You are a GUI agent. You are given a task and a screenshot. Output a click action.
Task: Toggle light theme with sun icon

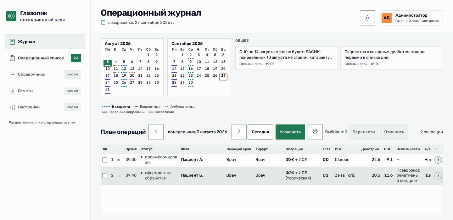tap(367, 18)
